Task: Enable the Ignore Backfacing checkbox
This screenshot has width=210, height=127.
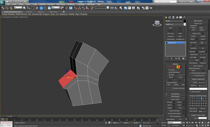Action: tap(167, 72)
